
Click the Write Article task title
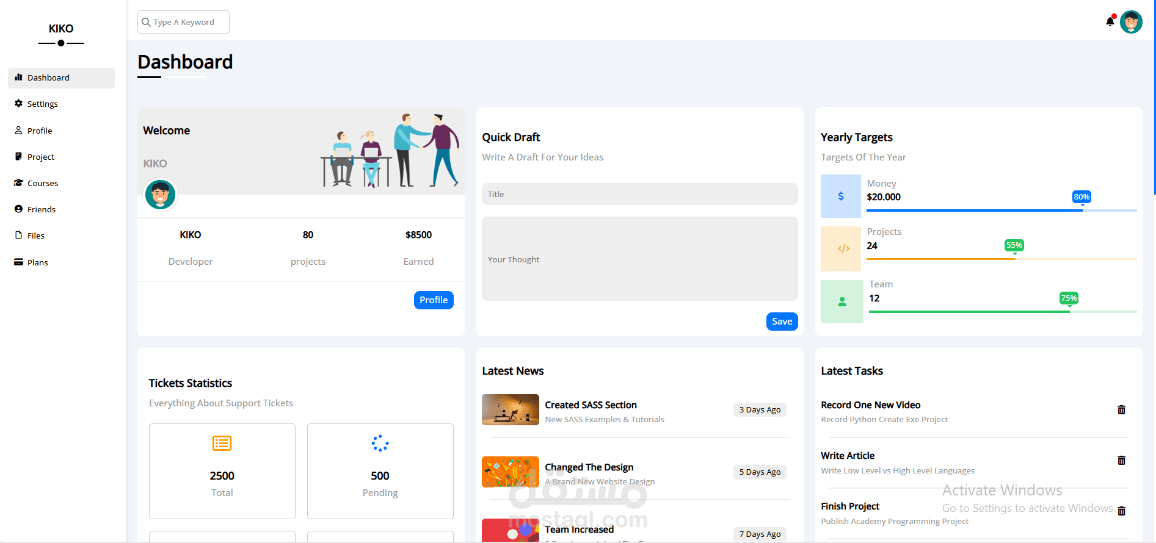pyautogui.click(x=848, y=456)
